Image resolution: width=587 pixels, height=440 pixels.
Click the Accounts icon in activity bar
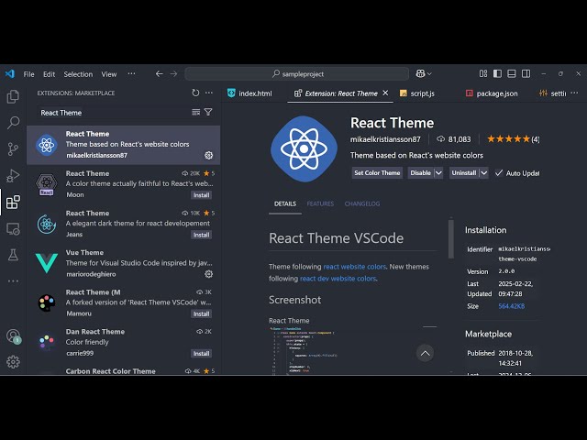tap(13, 336)
